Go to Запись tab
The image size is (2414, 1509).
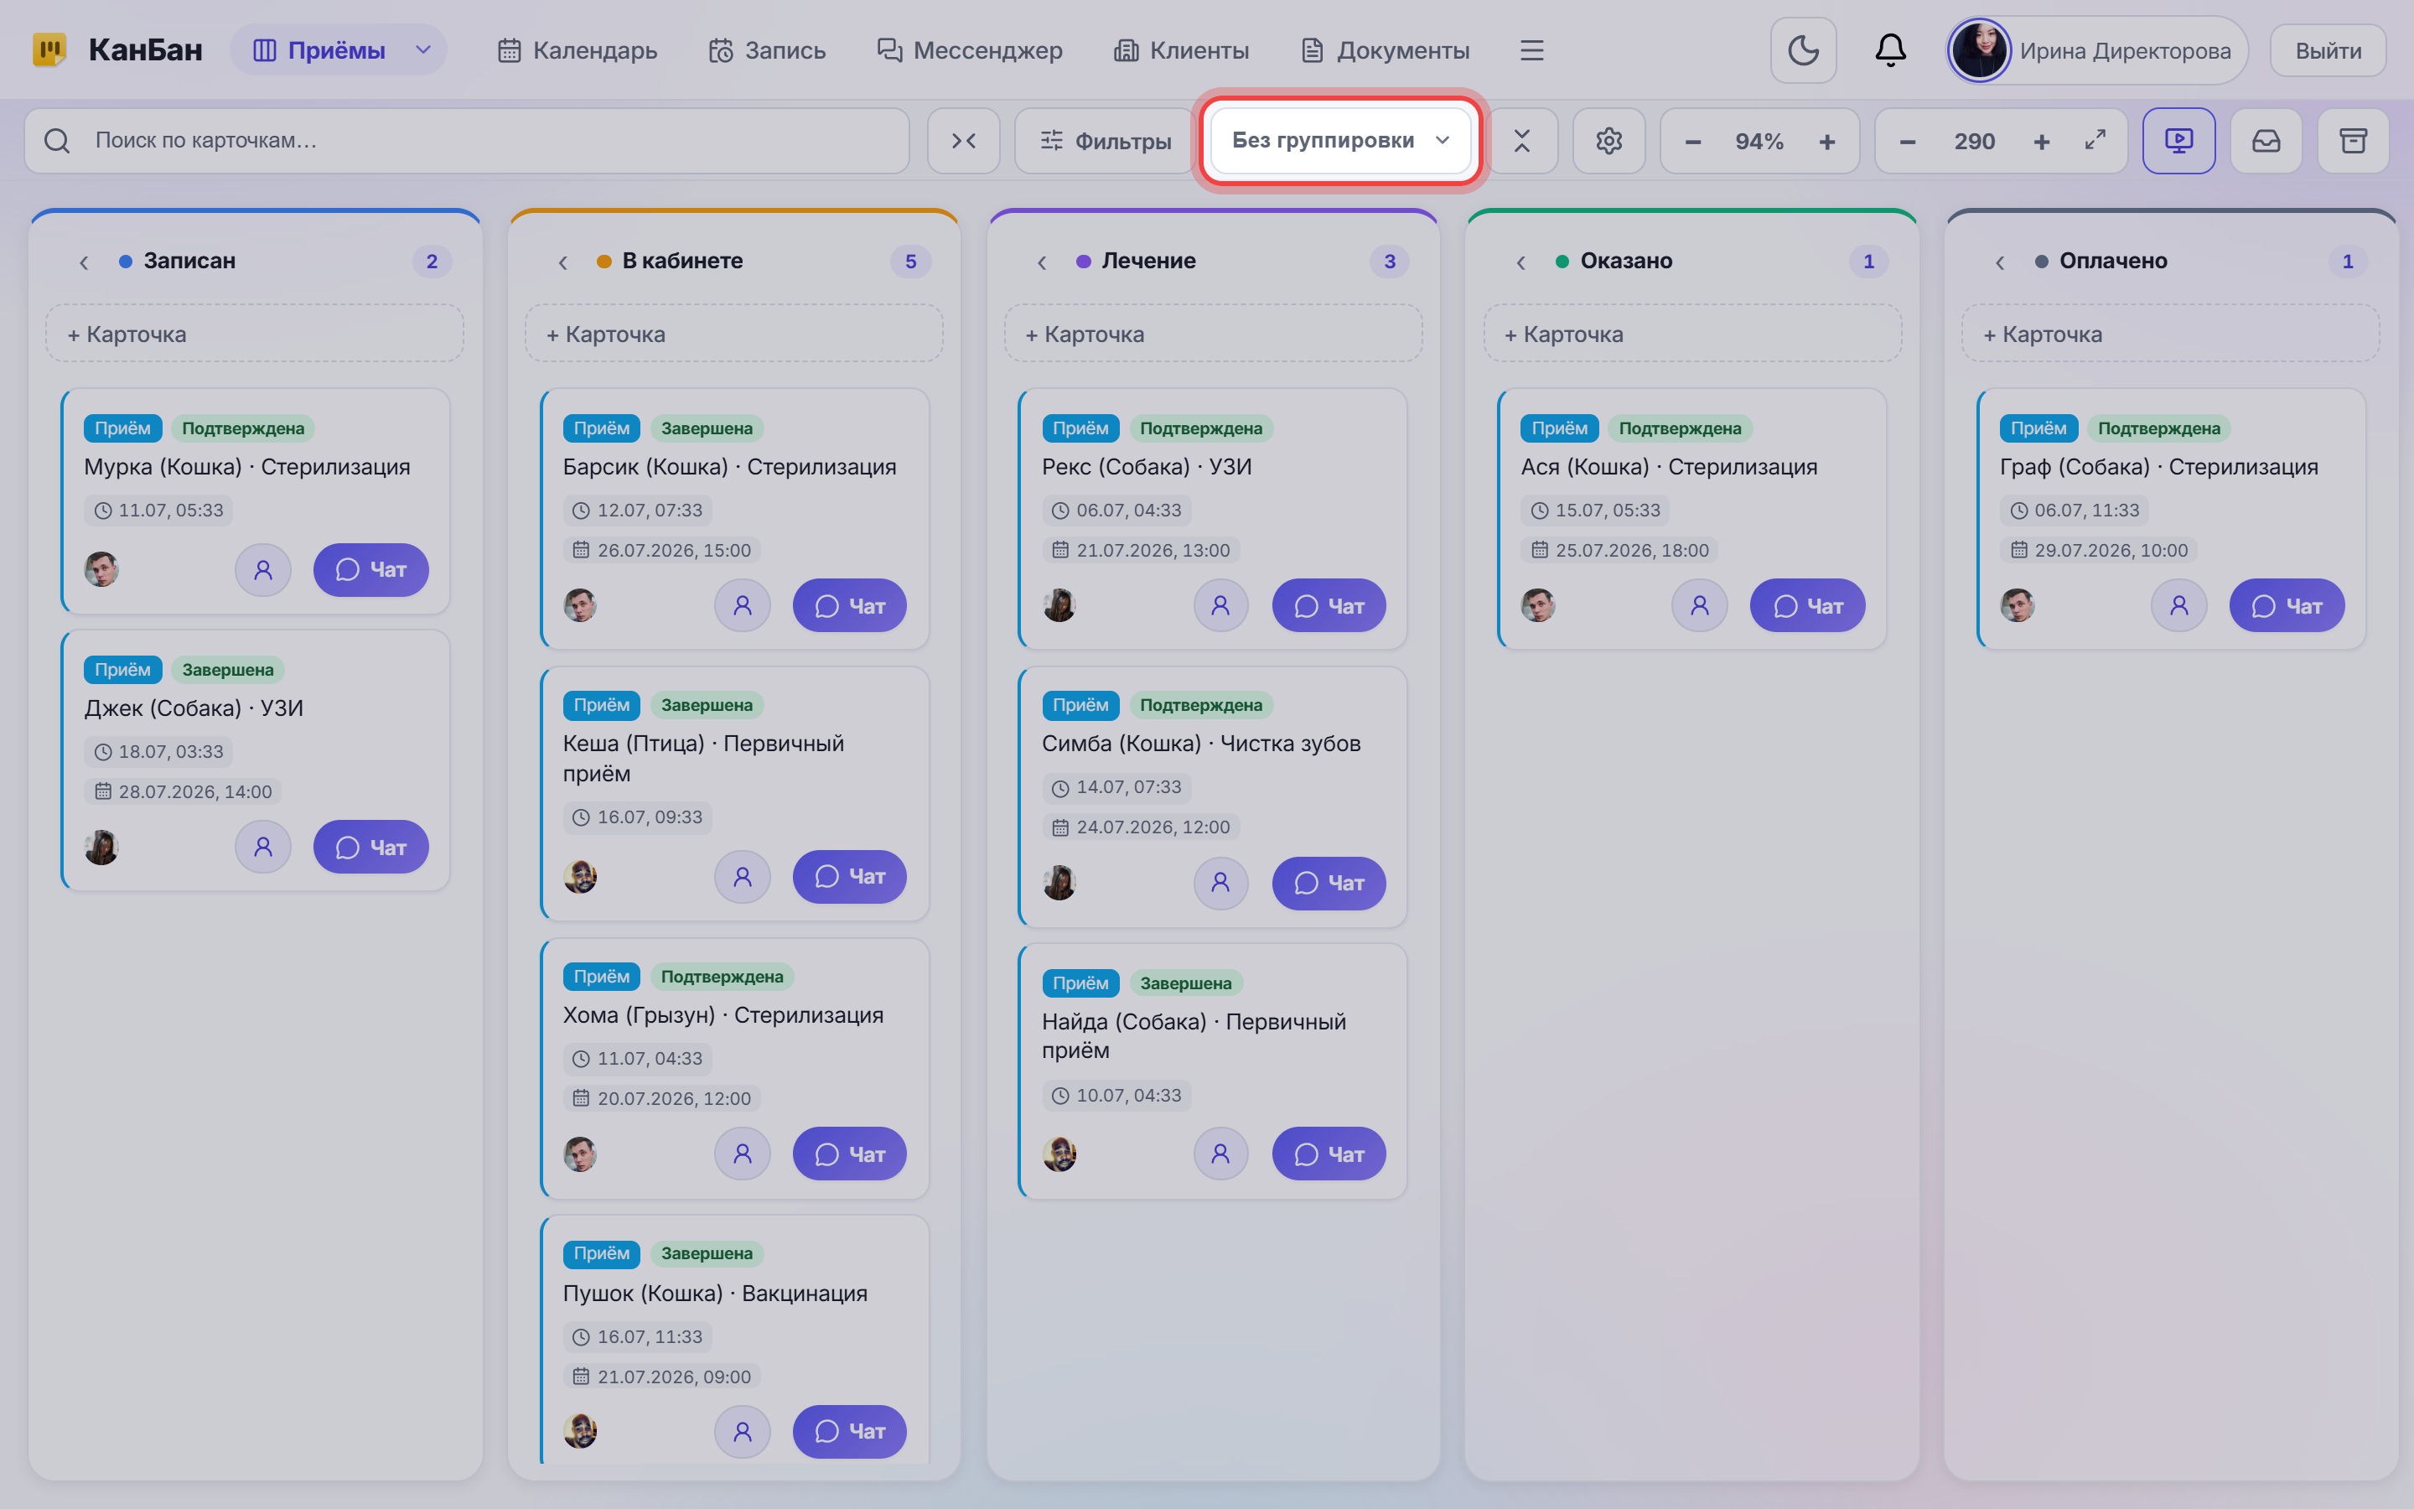pyautogui.click(x=767, y=50)
